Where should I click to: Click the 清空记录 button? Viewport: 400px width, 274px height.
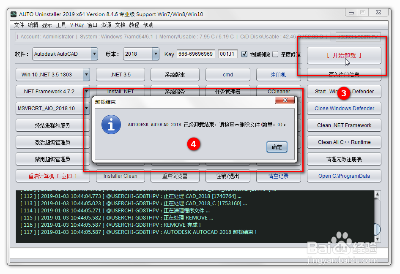(278, 176)
